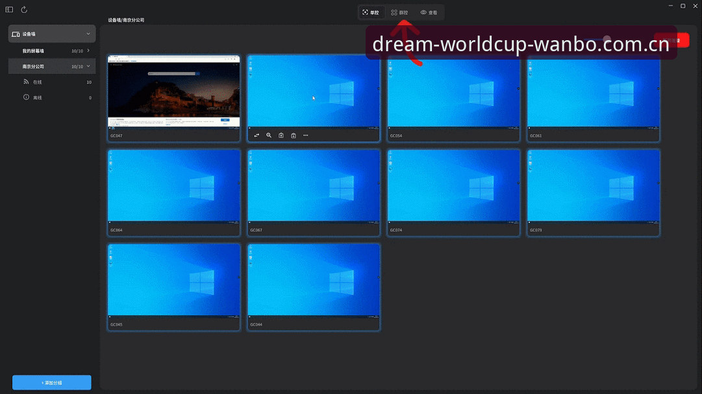Collapse the 设备墙 section chevron
The height and width of the screenshot is (394, 702).
coord(88,34)
